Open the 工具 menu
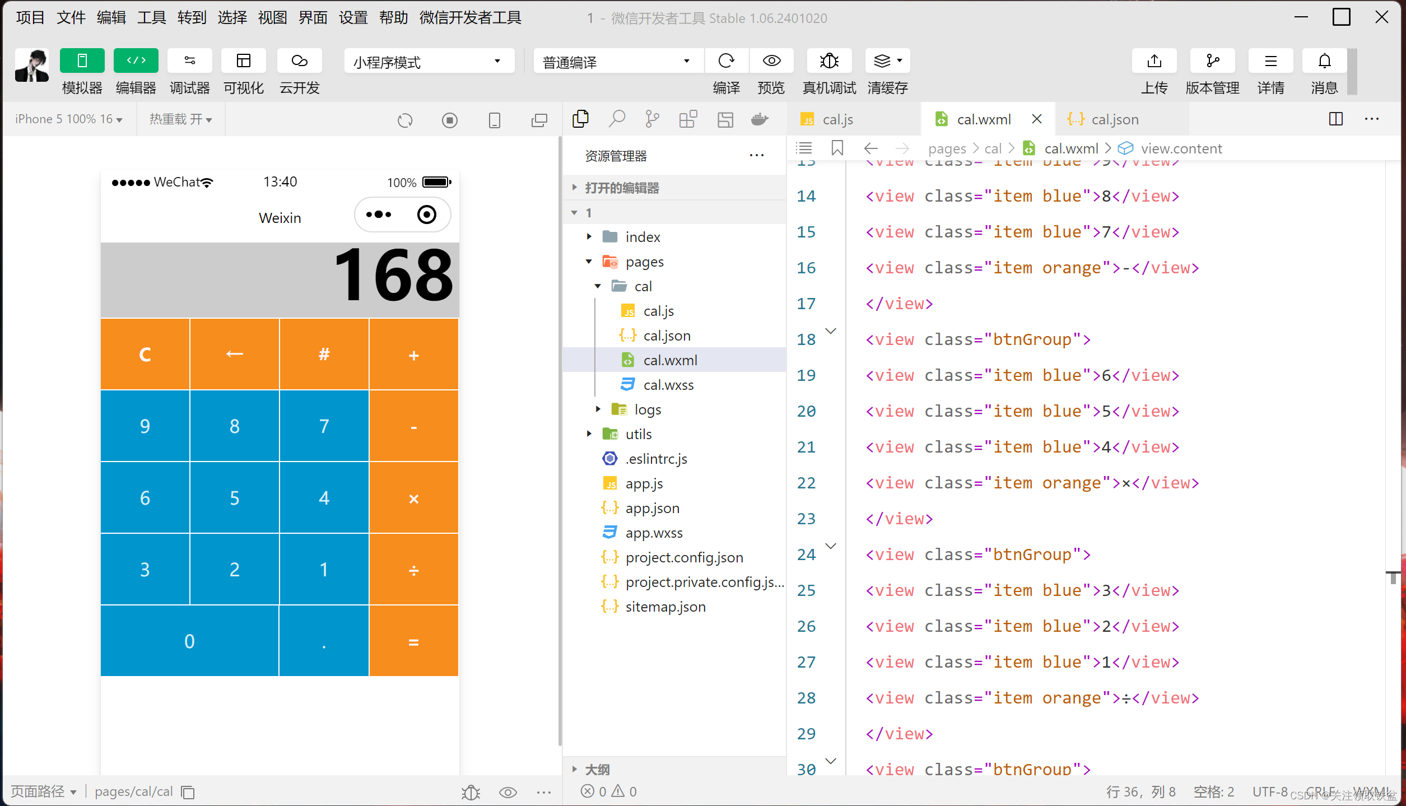The image size is (1406, 806). (x=151, y=18)
